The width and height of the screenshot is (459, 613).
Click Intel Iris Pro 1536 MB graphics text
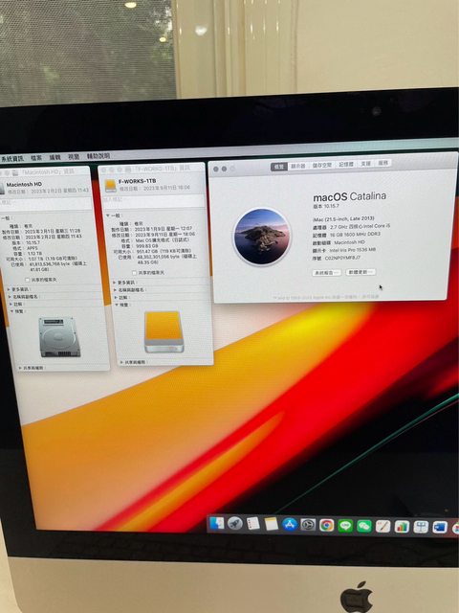(353, 249)
